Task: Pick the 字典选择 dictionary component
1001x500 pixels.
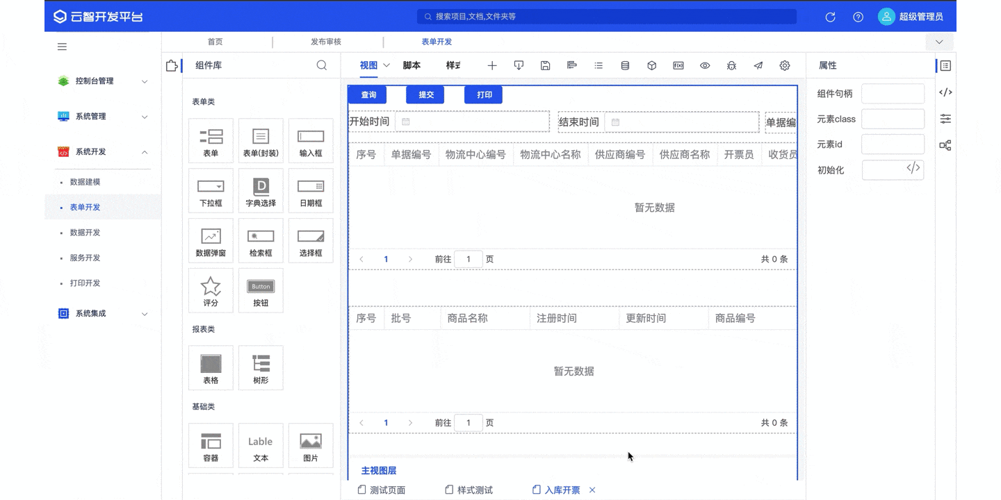Action: pos(261,191)
